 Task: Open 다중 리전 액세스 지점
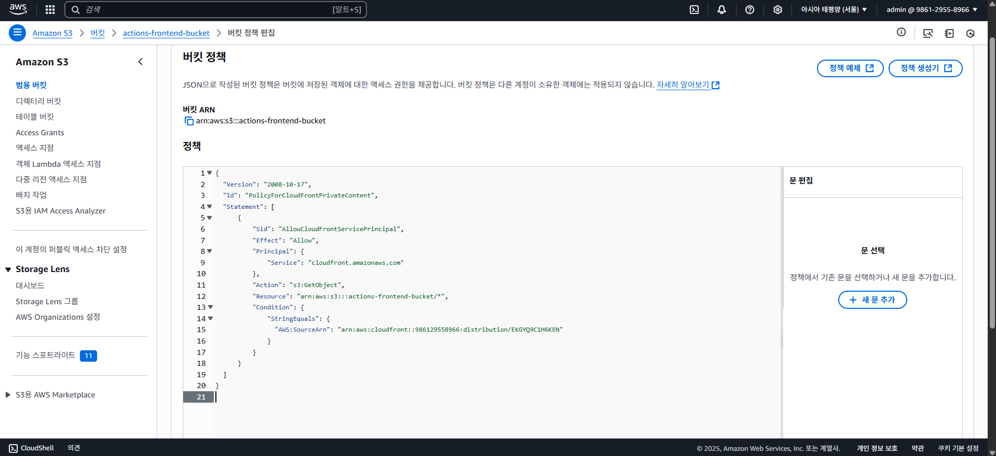pos(51,179)
